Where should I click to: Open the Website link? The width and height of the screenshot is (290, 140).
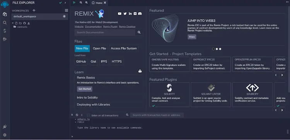point(79,27)
